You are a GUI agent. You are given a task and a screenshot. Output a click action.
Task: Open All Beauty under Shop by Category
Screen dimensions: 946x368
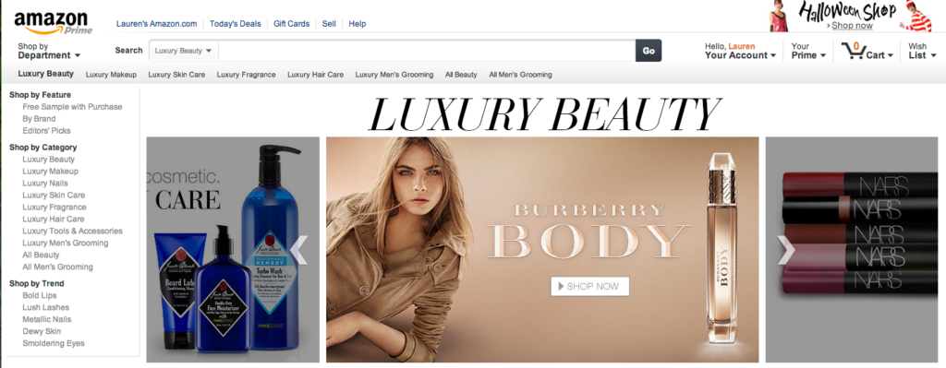pos(41,255)
